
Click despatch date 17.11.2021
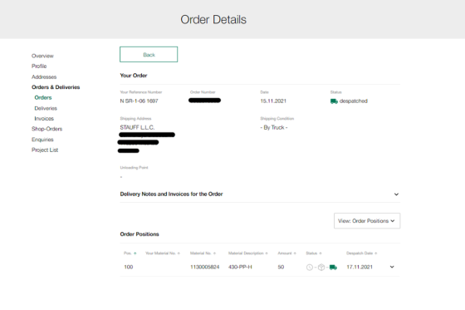pos(360,267)
